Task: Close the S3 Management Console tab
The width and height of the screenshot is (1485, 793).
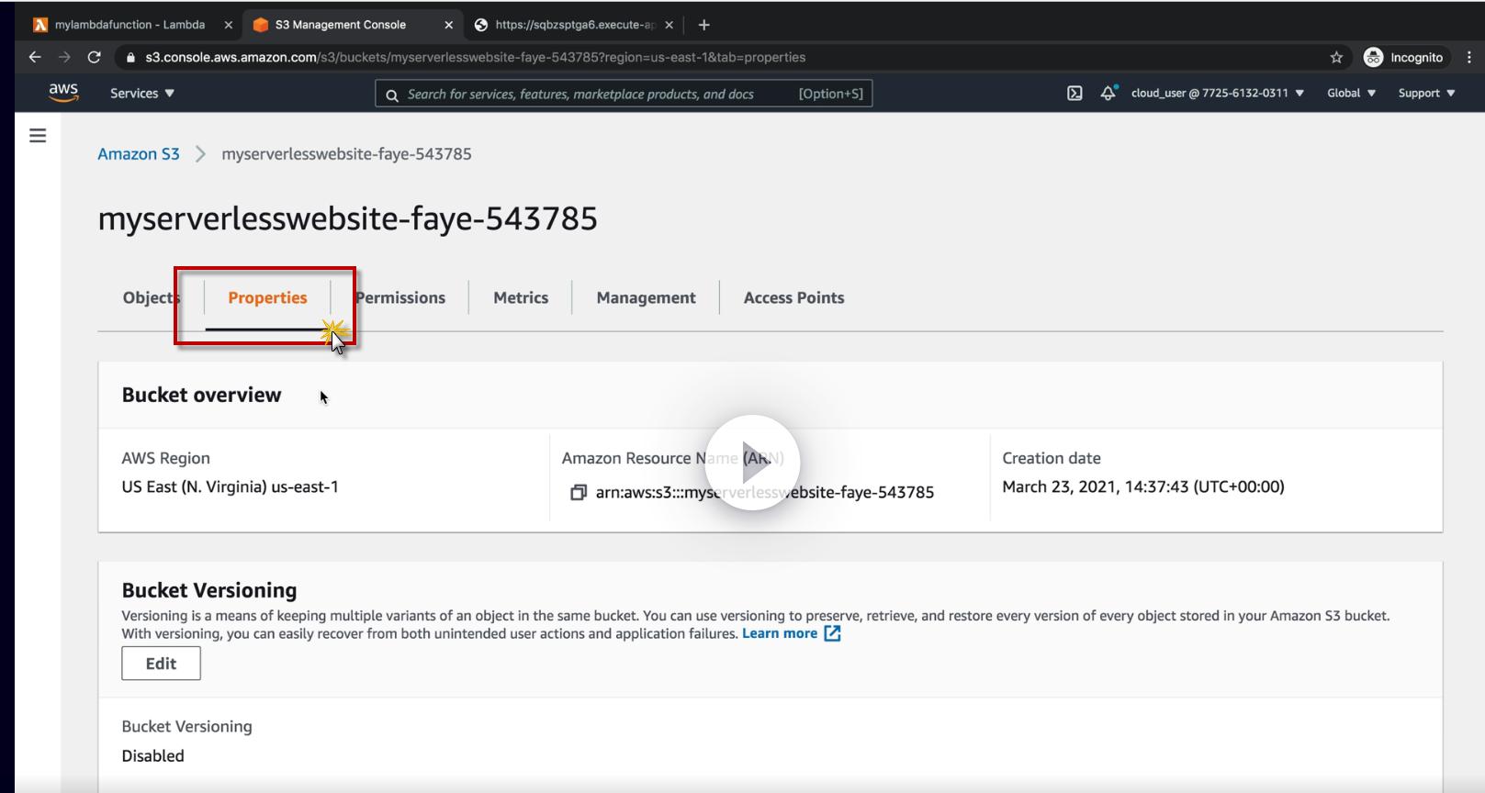Action: pyautogui.click(x=448, y=25)
